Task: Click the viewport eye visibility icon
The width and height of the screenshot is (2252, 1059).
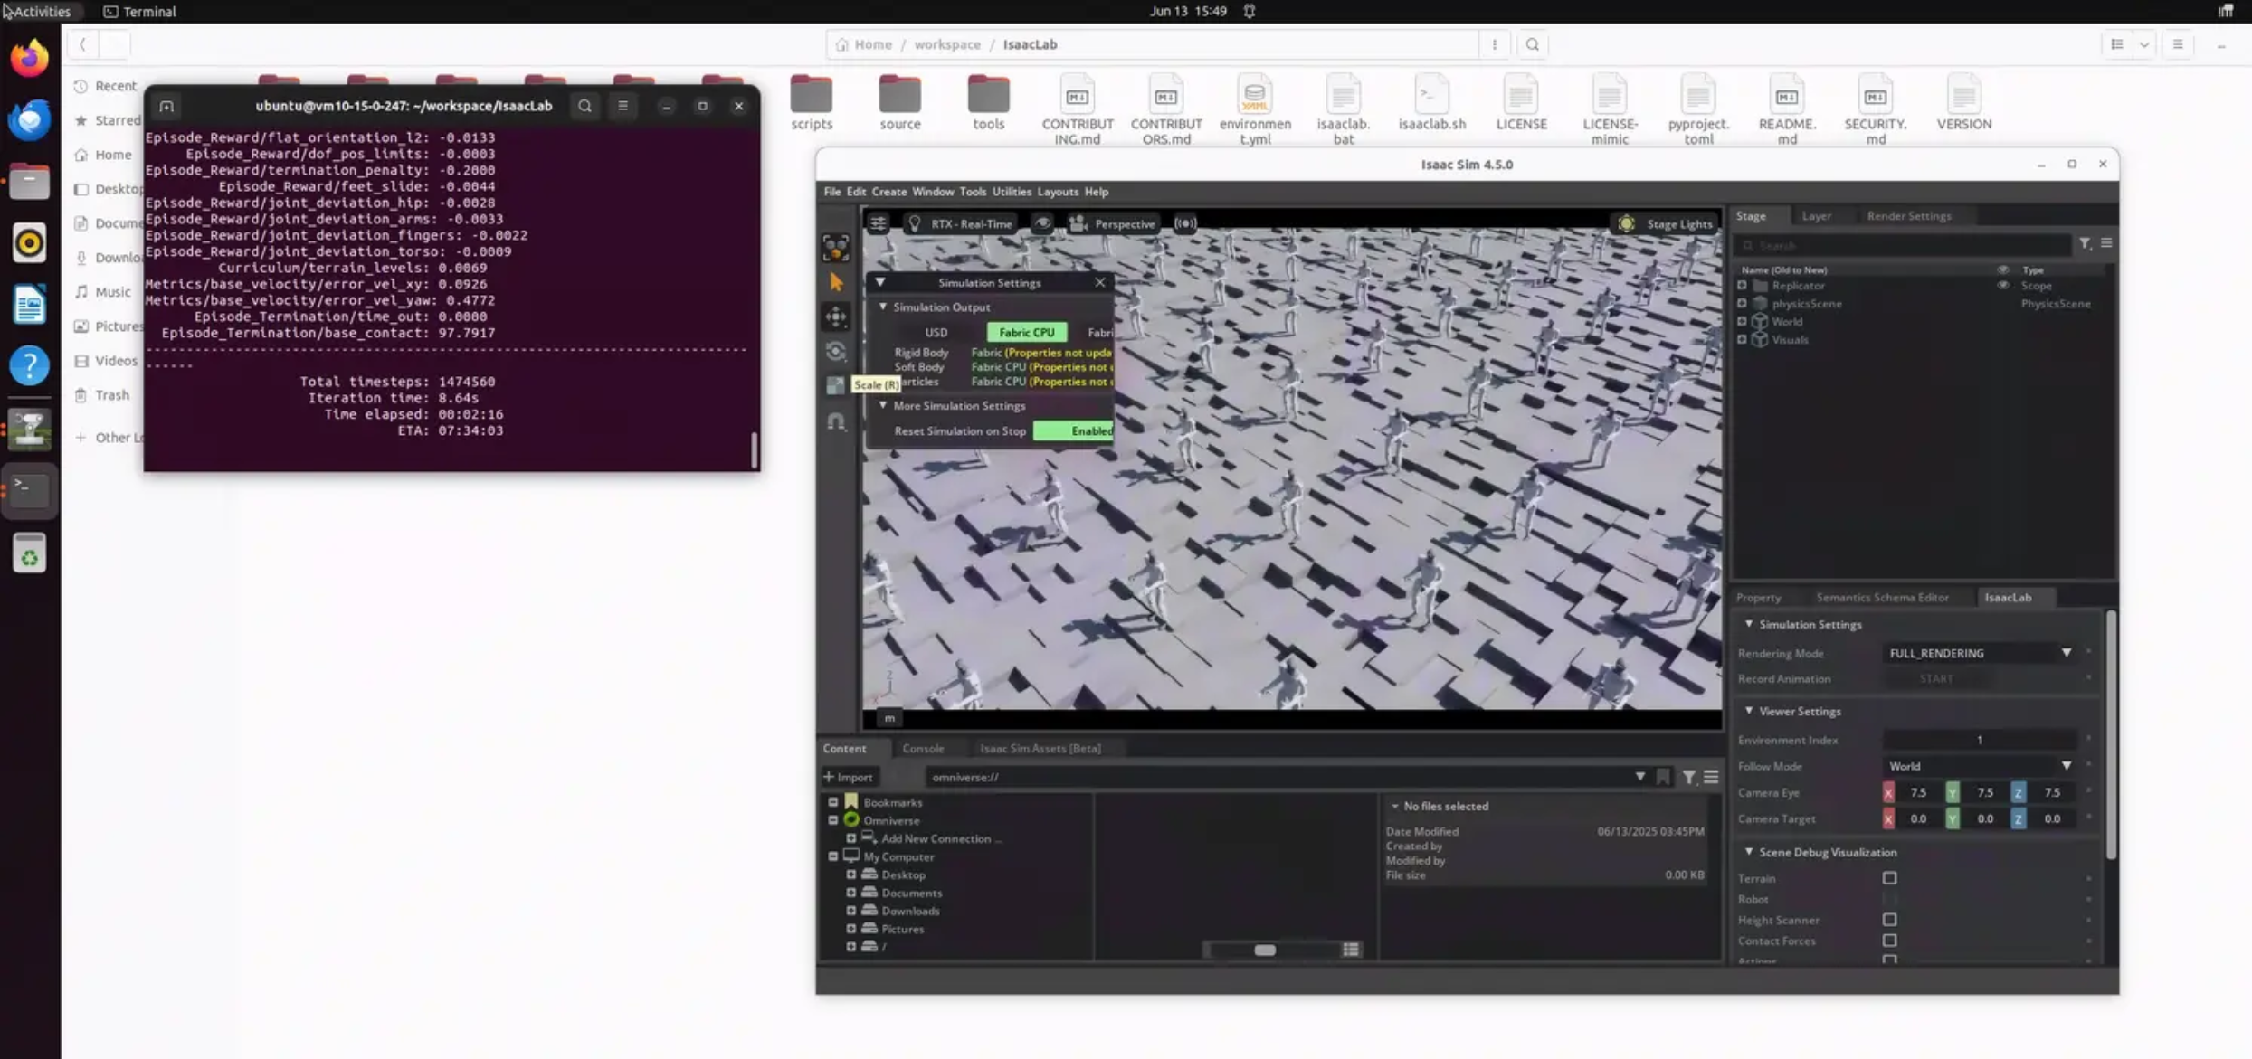Action: click(x=1042, y=223)
